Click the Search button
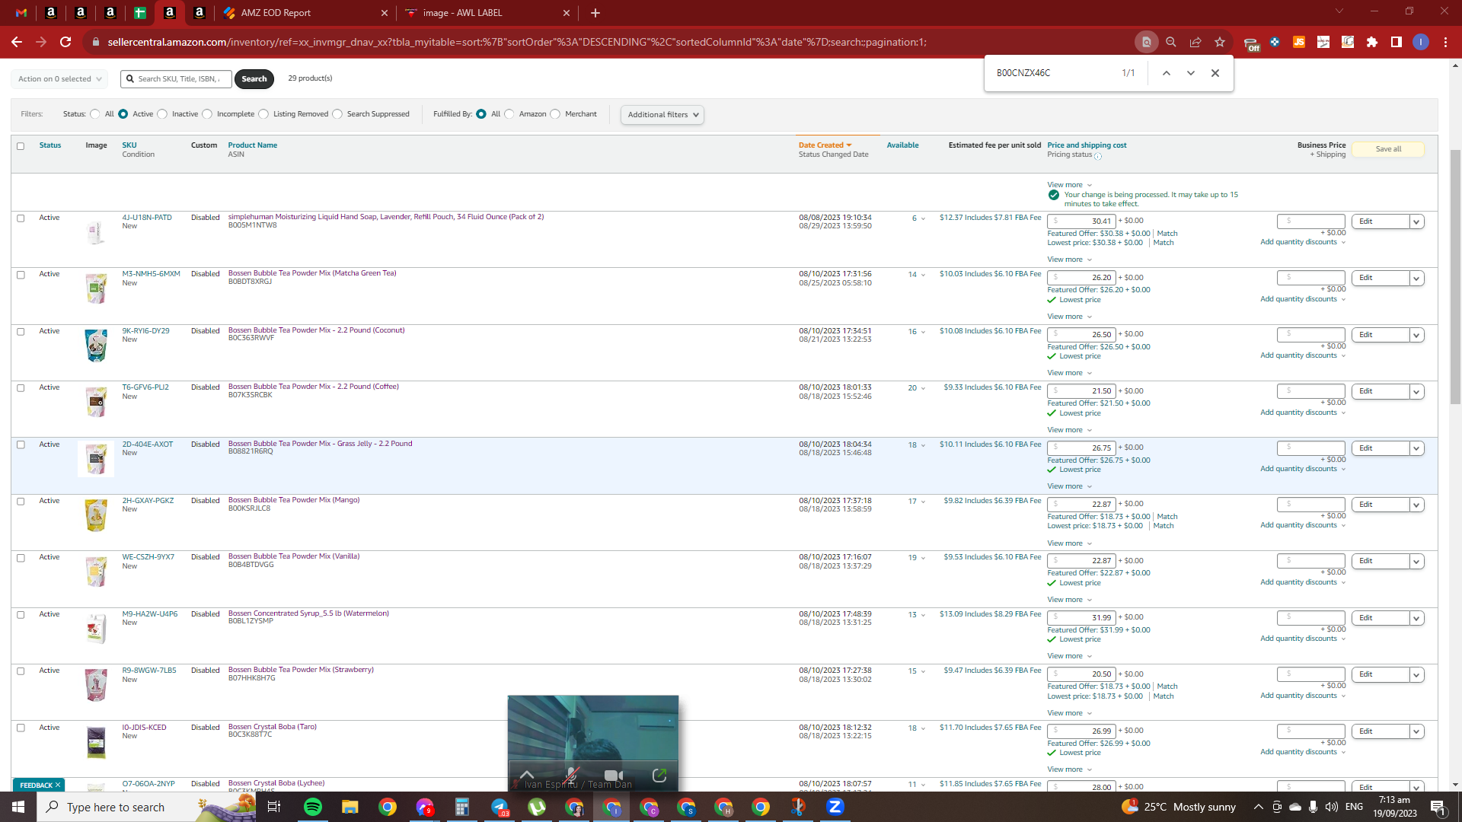This screenshot has width=1462, height=822. (254, 79)
